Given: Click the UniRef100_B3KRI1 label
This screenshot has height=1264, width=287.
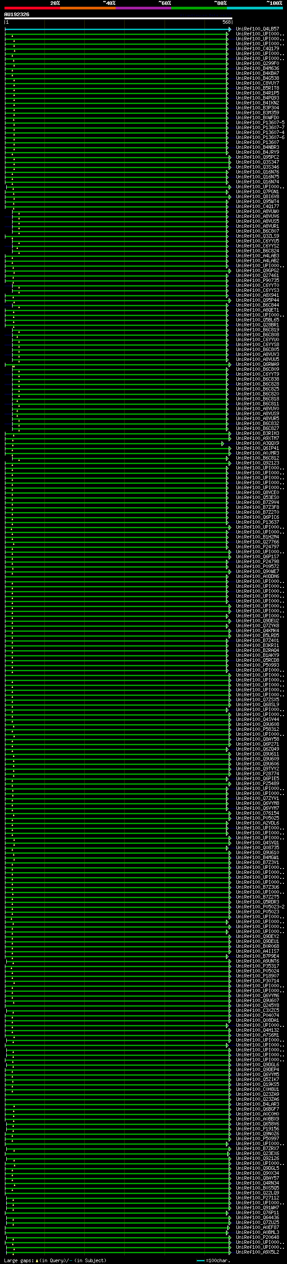Looking at the screenshot, I should [257, 645].
